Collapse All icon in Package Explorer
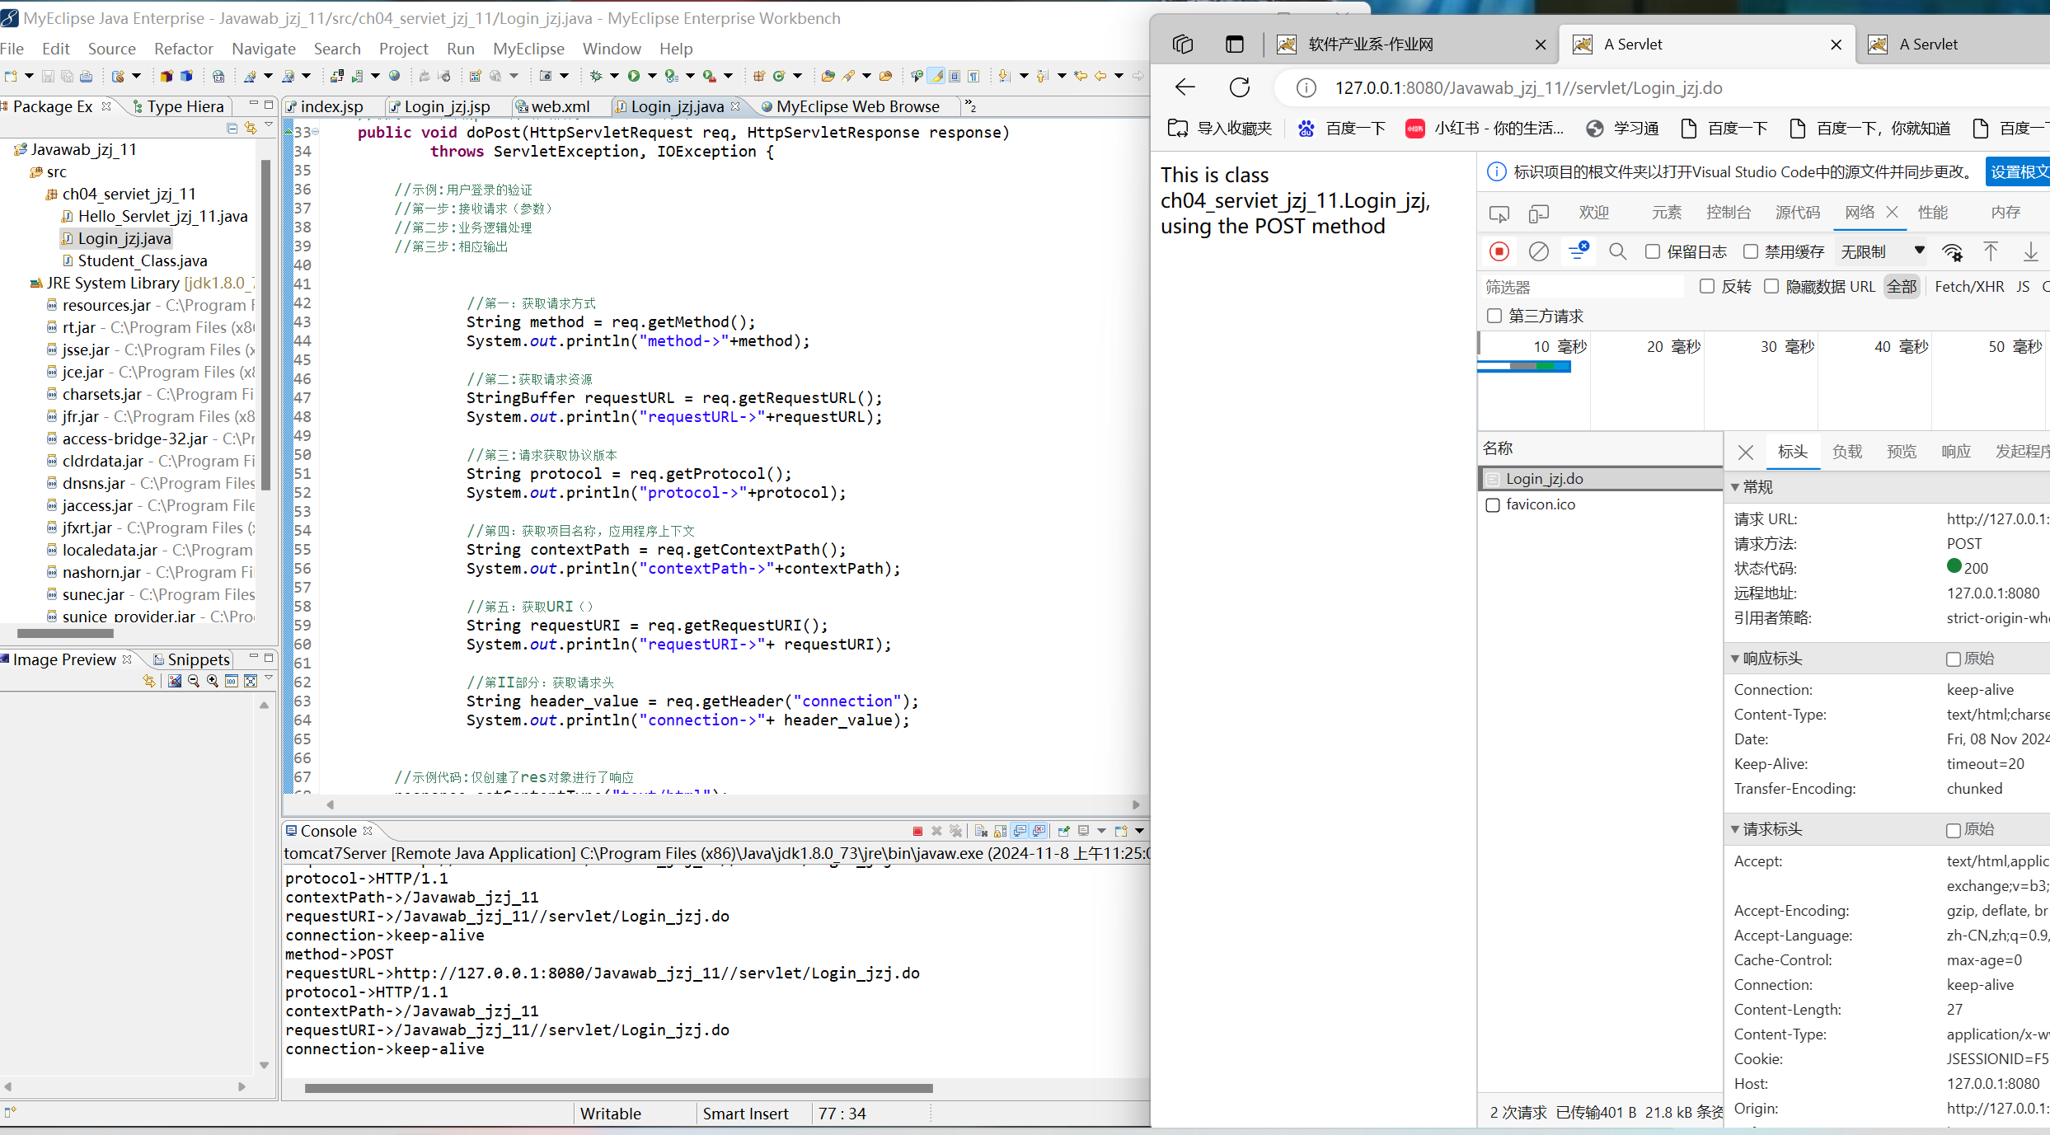The width and height of the screenshot is (2050, 1135). point(232,128)
